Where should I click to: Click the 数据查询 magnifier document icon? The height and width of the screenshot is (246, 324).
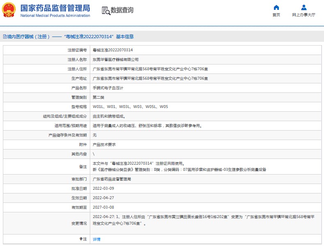[x=106, y=10]
